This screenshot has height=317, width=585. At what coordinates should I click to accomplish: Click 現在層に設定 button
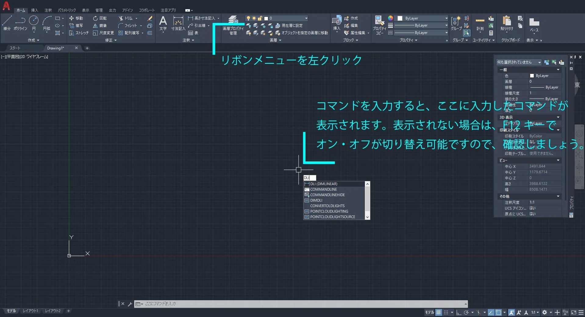289,26
